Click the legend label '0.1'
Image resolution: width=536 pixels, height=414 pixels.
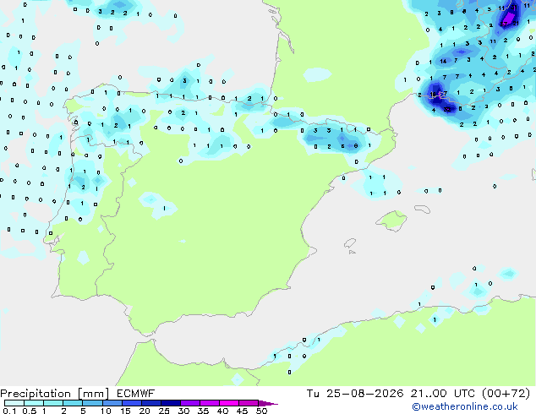[9, 411]
